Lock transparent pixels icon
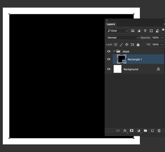Screen dimensions: 165x152 (115, 45)
